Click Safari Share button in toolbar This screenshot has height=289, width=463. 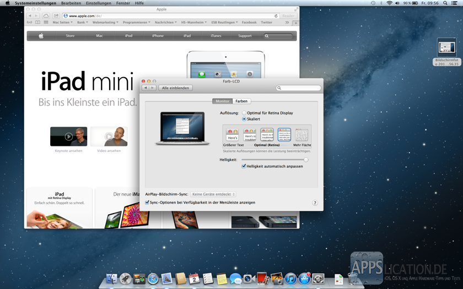[x=56, y=16]
